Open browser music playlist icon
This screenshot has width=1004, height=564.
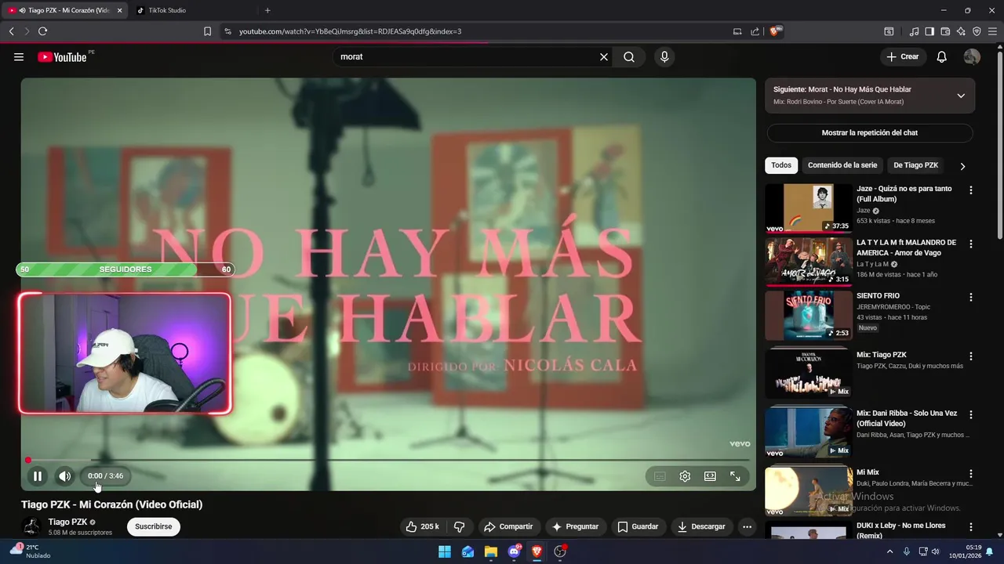[x=914, y=31]
